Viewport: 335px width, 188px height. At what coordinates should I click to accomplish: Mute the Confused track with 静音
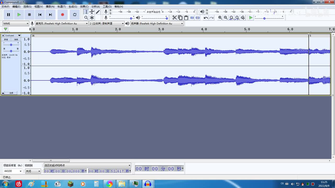point(6,39)
